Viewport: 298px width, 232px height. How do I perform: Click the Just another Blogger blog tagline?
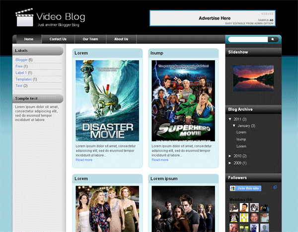(58, 25)
